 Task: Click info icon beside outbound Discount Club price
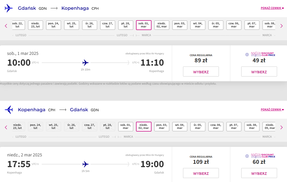[247, 55]
